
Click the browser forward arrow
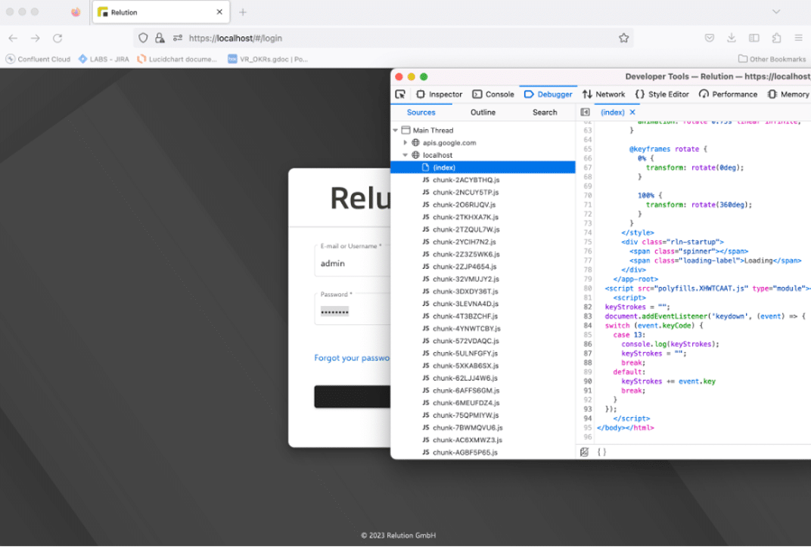(x=35, y=39)
